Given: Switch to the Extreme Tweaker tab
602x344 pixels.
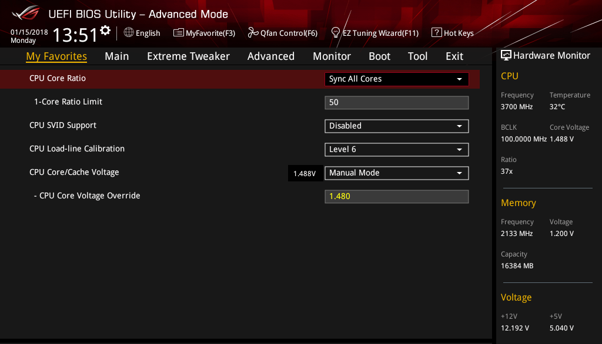Looking at the screenshot, I should point(188,56).
